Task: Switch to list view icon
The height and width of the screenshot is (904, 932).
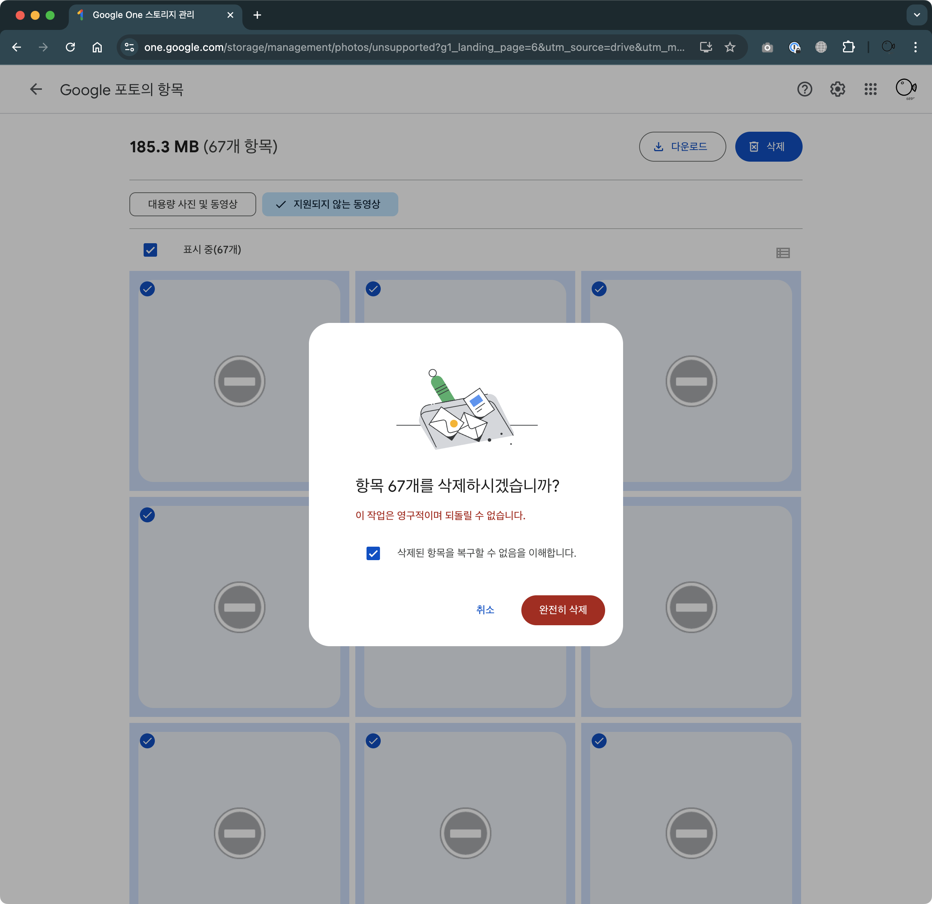Action: point(783,253)
